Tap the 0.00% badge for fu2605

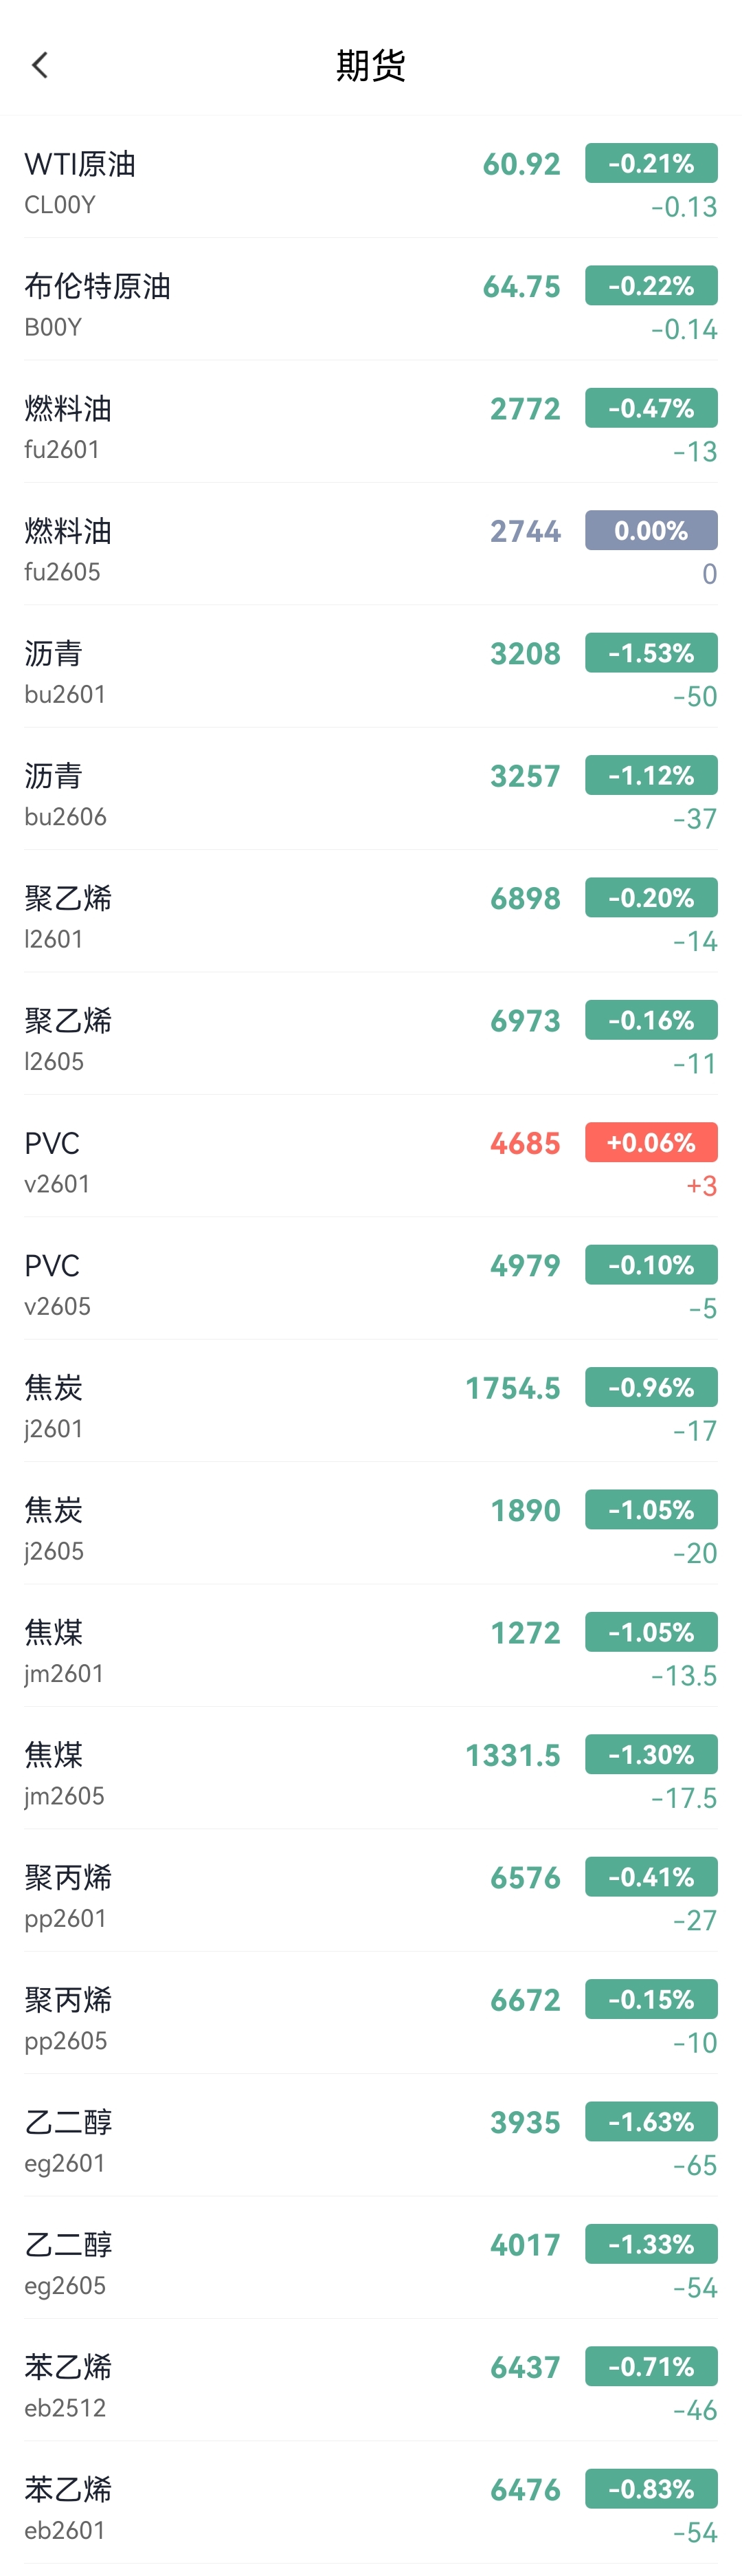click(650, 531)
